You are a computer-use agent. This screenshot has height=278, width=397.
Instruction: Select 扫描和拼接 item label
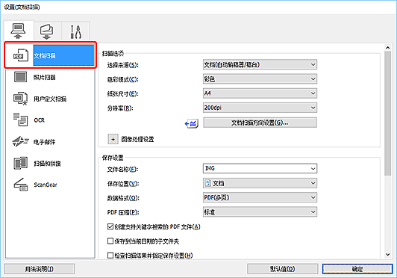click(x=47, y=164)
